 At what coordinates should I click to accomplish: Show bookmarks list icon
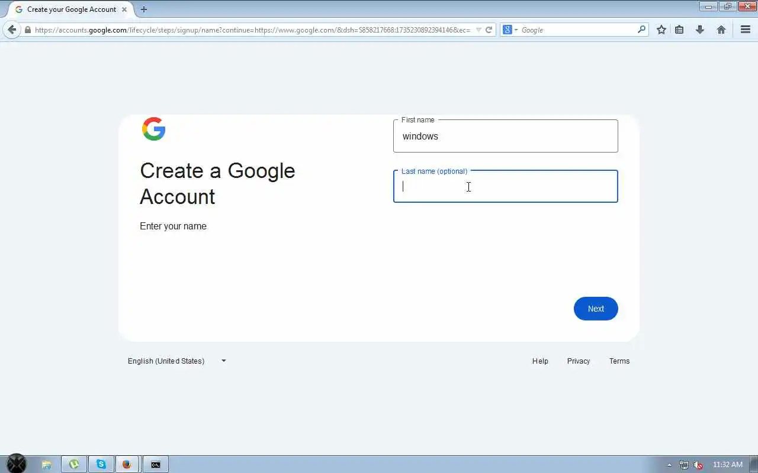click(x=679, y=30)
